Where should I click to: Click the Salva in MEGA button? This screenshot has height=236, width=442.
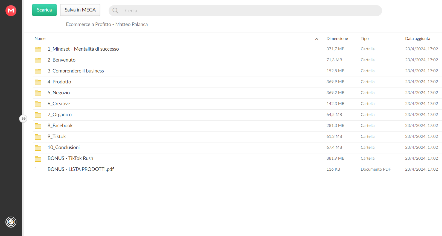point(80,10)
